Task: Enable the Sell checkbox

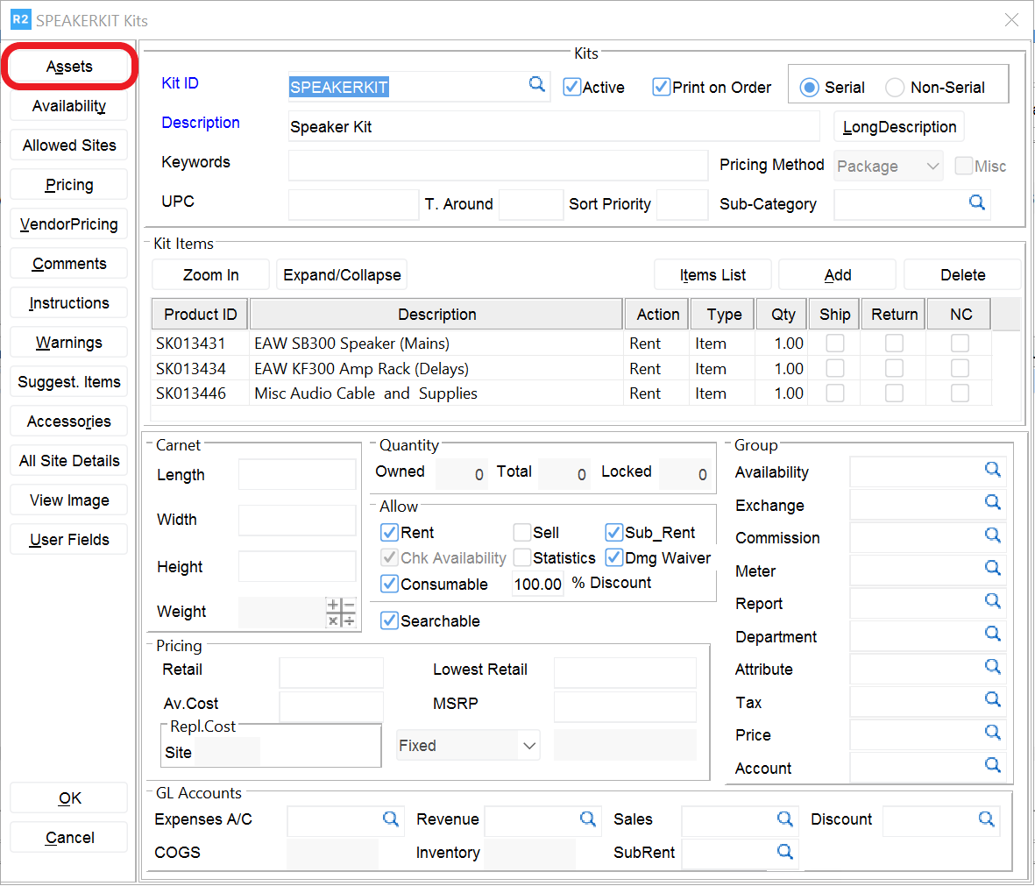Action: [x=522, y=533]
